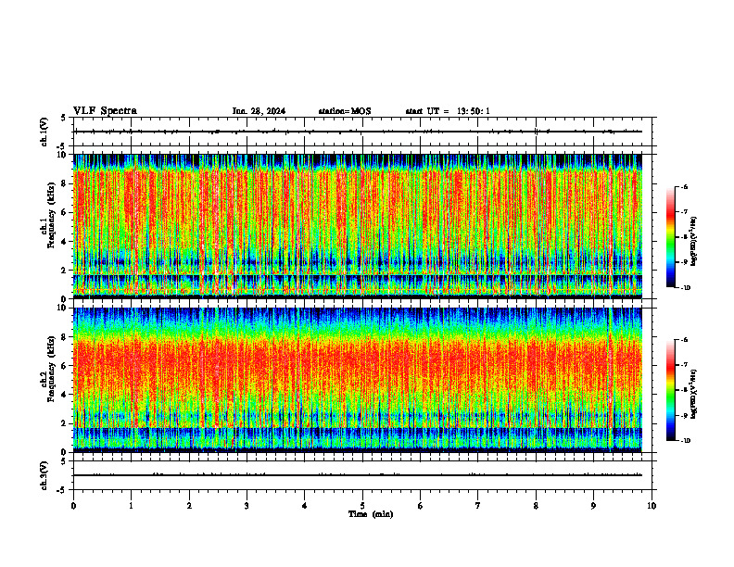The height and width of the screenshot is (567, 734).
Task: Click the "Time (min)" axis label
Action: (371, 514)
